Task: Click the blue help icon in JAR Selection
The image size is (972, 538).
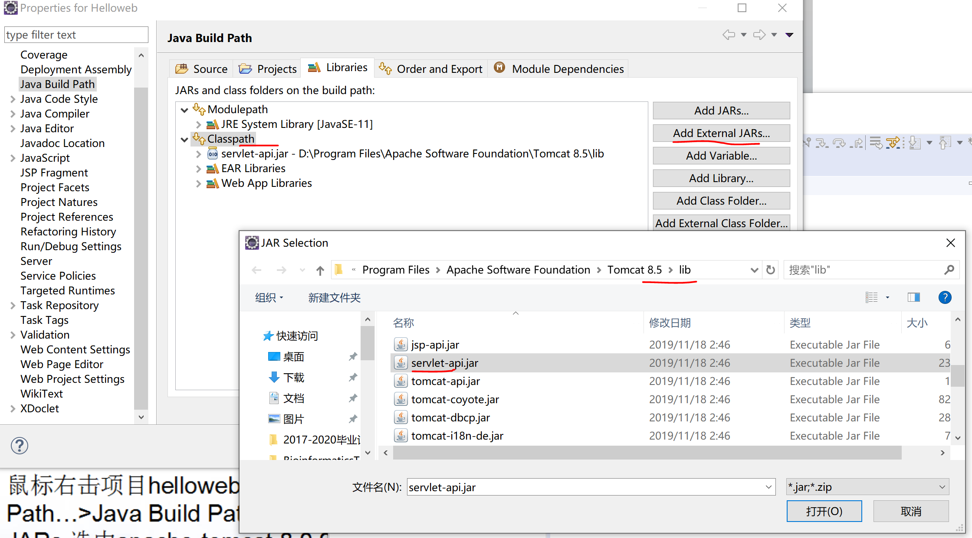Action: (x=945, y=297)
